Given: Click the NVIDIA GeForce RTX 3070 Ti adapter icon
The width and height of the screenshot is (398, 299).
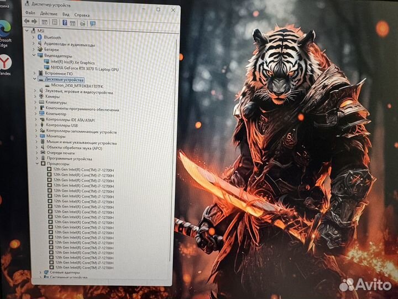Looking at the screenshot, I should pos(46,68).
